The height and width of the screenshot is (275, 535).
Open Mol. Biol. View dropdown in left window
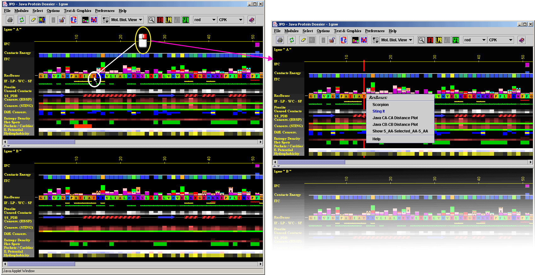point(127,20)
